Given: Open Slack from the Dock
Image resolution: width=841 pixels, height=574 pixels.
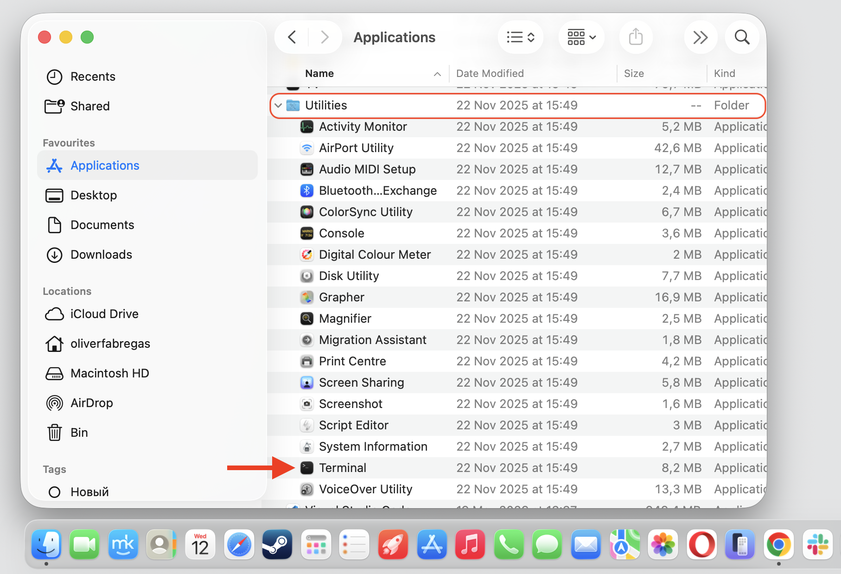Looking at the screenshot, I should (x=818, y=544).
